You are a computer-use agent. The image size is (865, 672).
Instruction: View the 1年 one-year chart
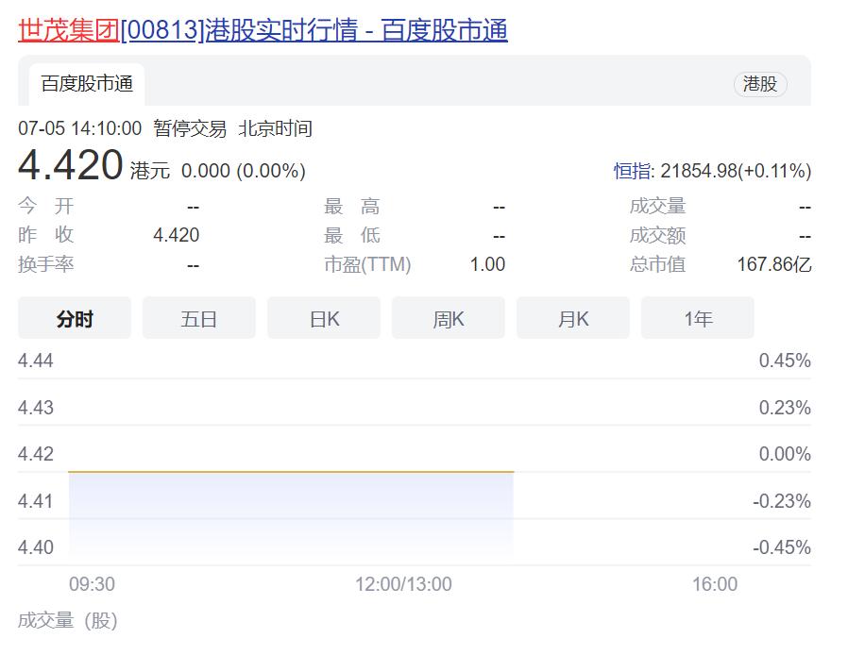697,318
